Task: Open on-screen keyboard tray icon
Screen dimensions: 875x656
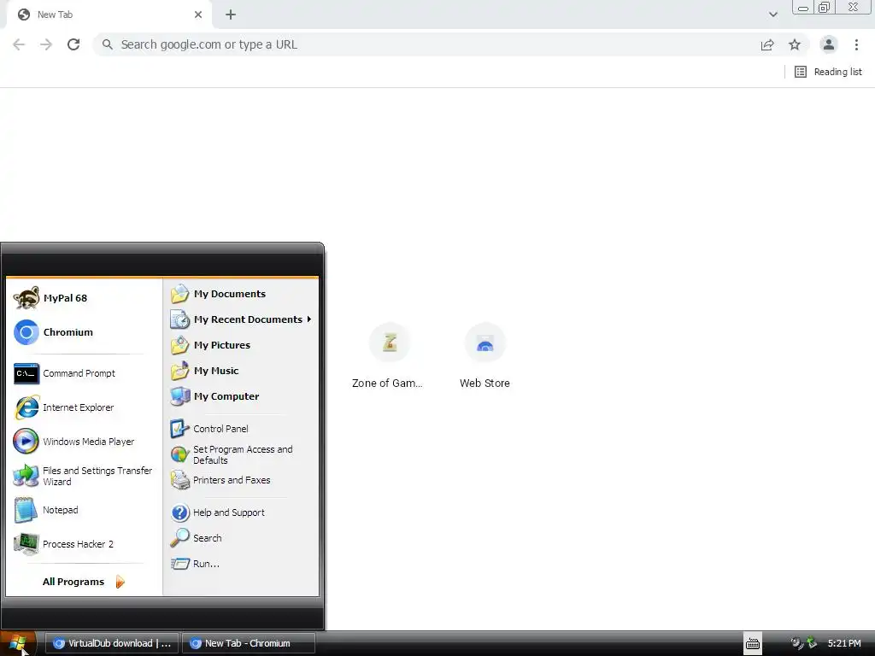Action: pos(753,643)
